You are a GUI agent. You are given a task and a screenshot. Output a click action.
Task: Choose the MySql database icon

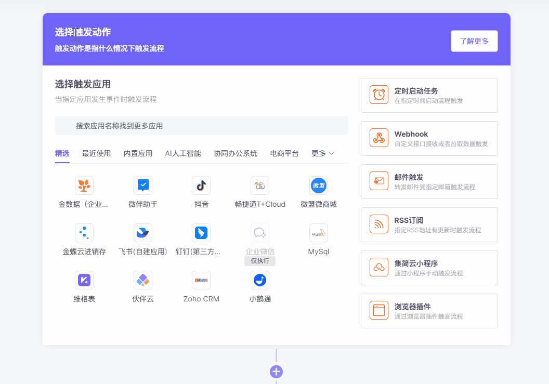(319, 233)
